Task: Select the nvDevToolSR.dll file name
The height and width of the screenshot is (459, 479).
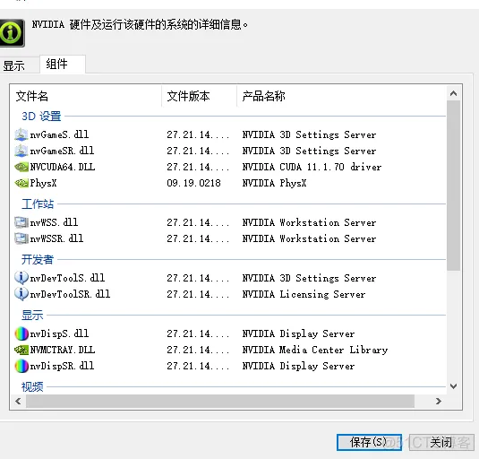Action: [x=70, y=294]
